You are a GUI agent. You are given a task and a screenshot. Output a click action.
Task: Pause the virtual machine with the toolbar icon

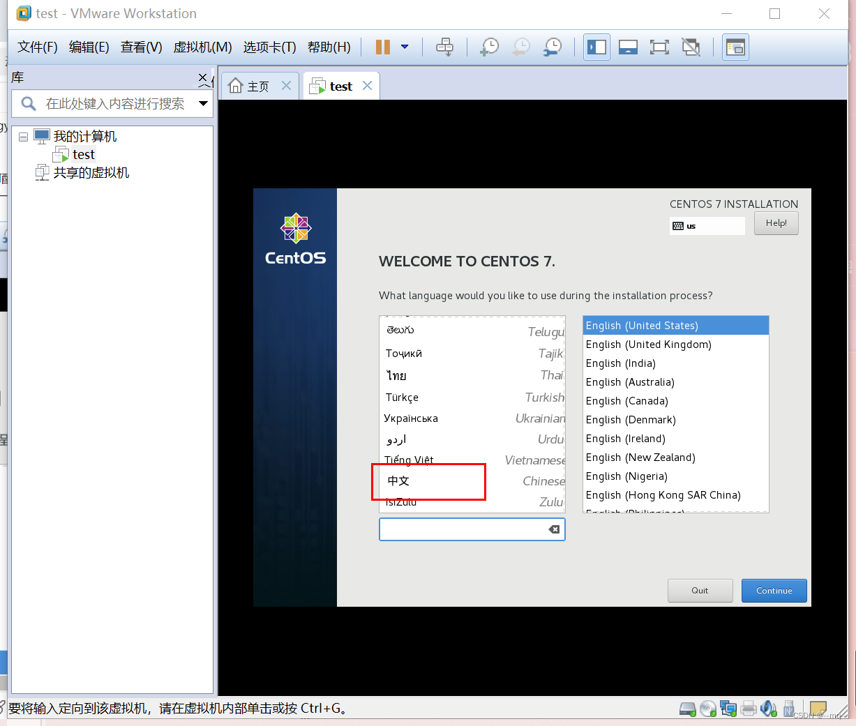coord(382,47)
